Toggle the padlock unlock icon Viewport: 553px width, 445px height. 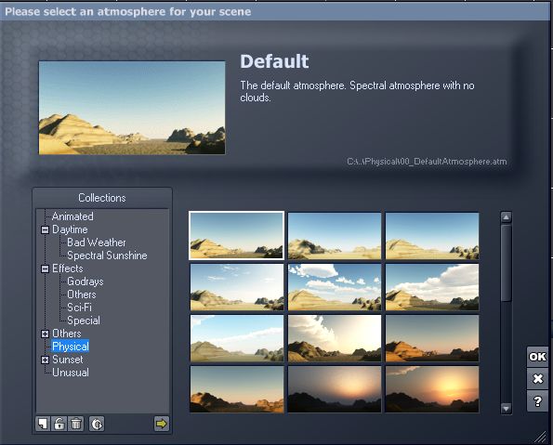59,424
